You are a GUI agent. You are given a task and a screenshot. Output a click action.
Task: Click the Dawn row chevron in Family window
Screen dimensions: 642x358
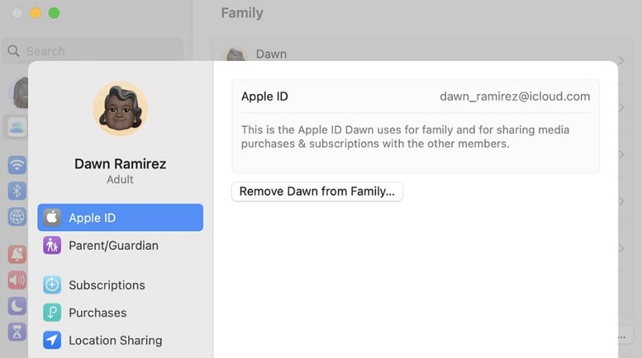pyautogui.click(x=621, y=60)
